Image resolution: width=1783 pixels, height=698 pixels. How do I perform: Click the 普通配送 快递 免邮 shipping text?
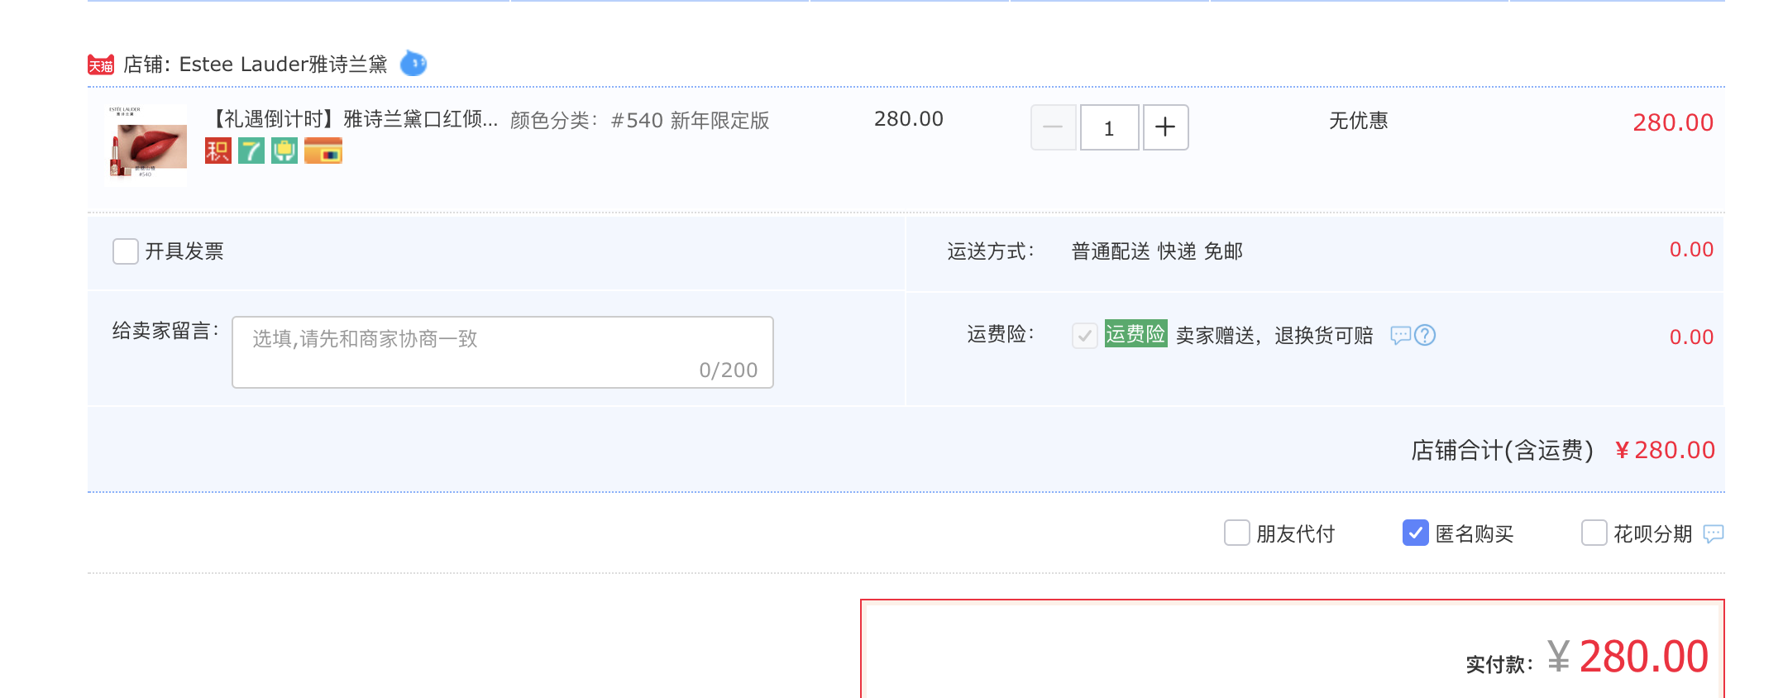coord(1157,251)
